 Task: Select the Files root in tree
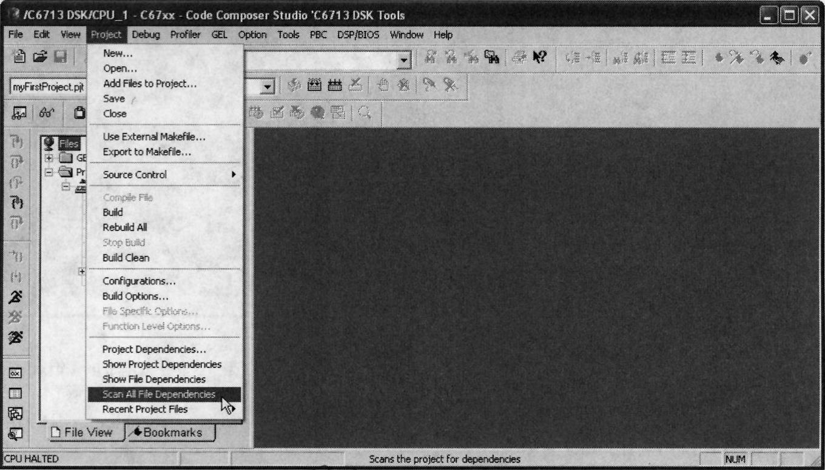69,144
